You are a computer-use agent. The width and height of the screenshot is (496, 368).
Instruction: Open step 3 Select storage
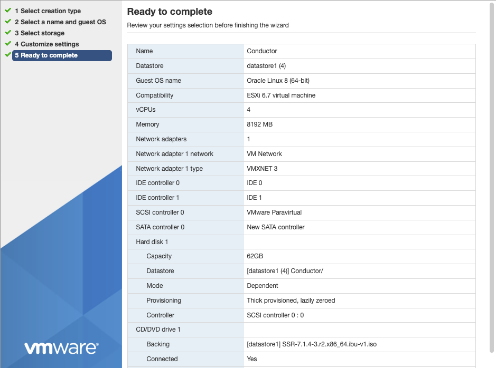pyautogui.click(x=40, y=33)
